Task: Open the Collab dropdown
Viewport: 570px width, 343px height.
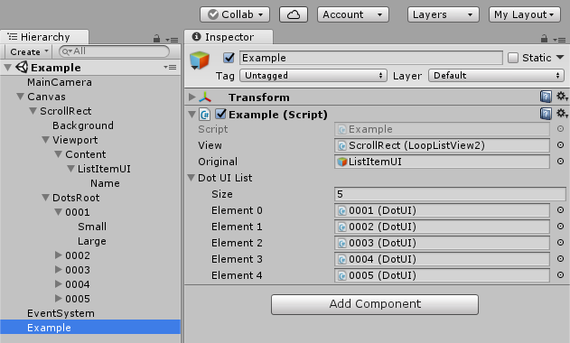Action: click(x=235, y=14)
